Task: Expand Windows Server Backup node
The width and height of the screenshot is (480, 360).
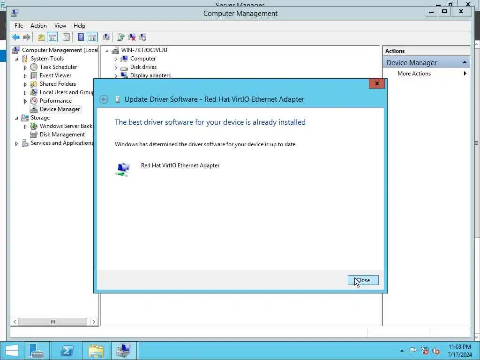Action: [25, 127]
